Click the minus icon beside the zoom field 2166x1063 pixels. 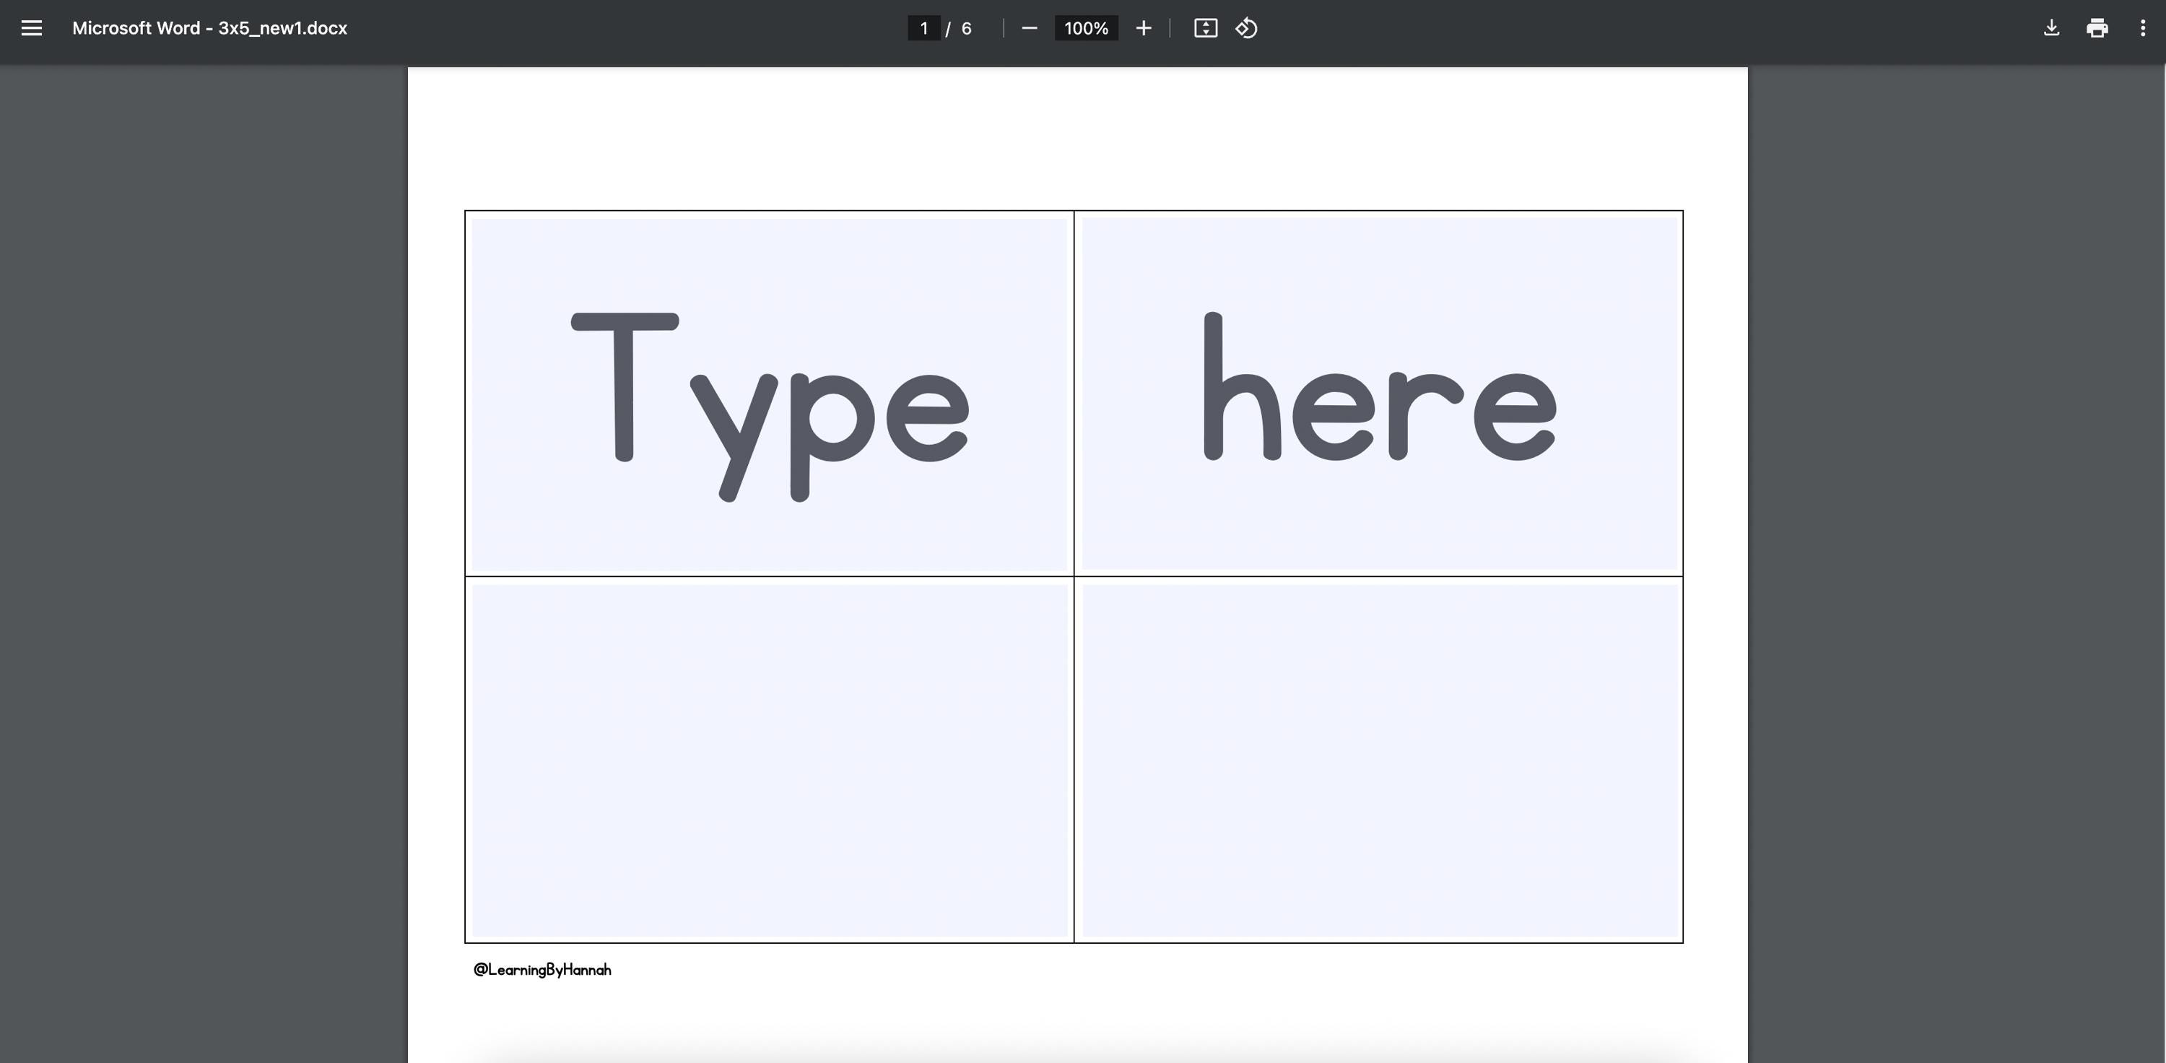[1029, 27]
